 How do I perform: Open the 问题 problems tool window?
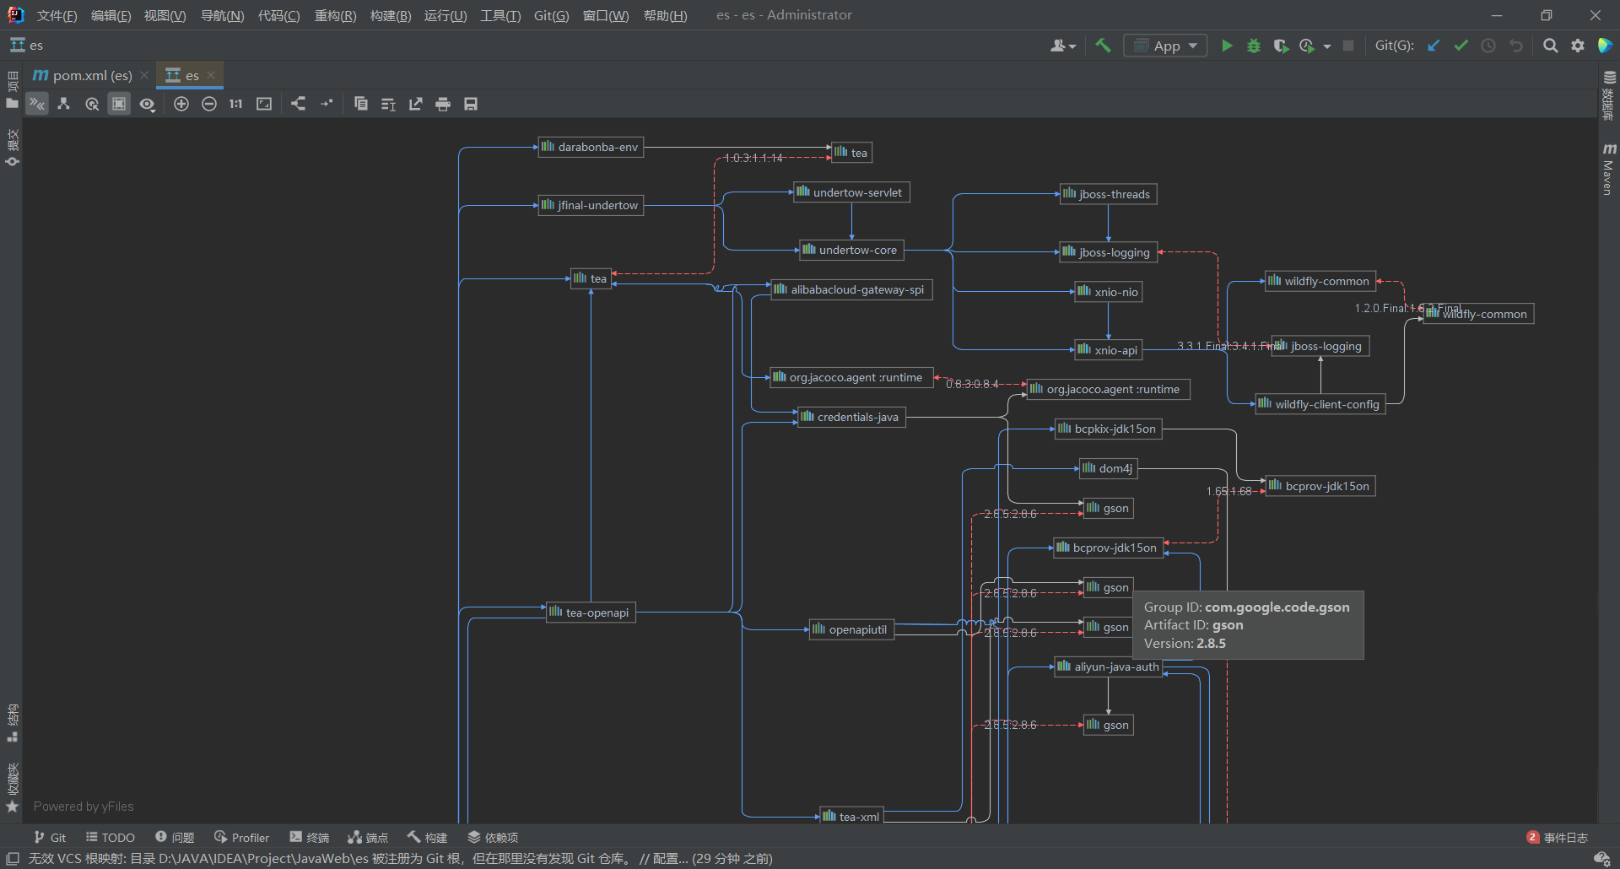pos(175,837)
